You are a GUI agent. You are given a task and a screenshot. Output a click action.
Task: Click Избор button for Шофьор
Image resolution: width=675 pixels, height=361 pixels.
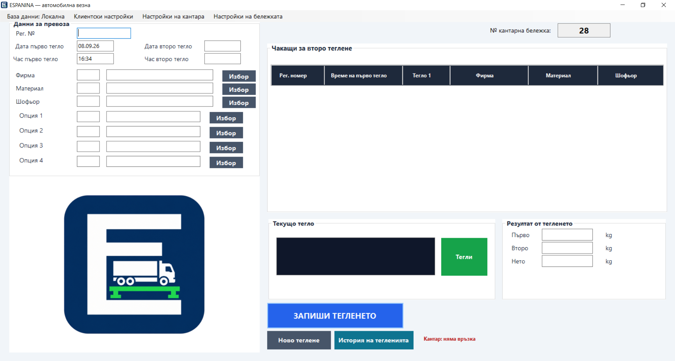(239, 103)
